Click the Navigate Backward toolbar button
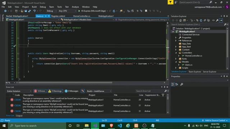The width and height of the screenshot is (230, 129). (x=5, y=11)
